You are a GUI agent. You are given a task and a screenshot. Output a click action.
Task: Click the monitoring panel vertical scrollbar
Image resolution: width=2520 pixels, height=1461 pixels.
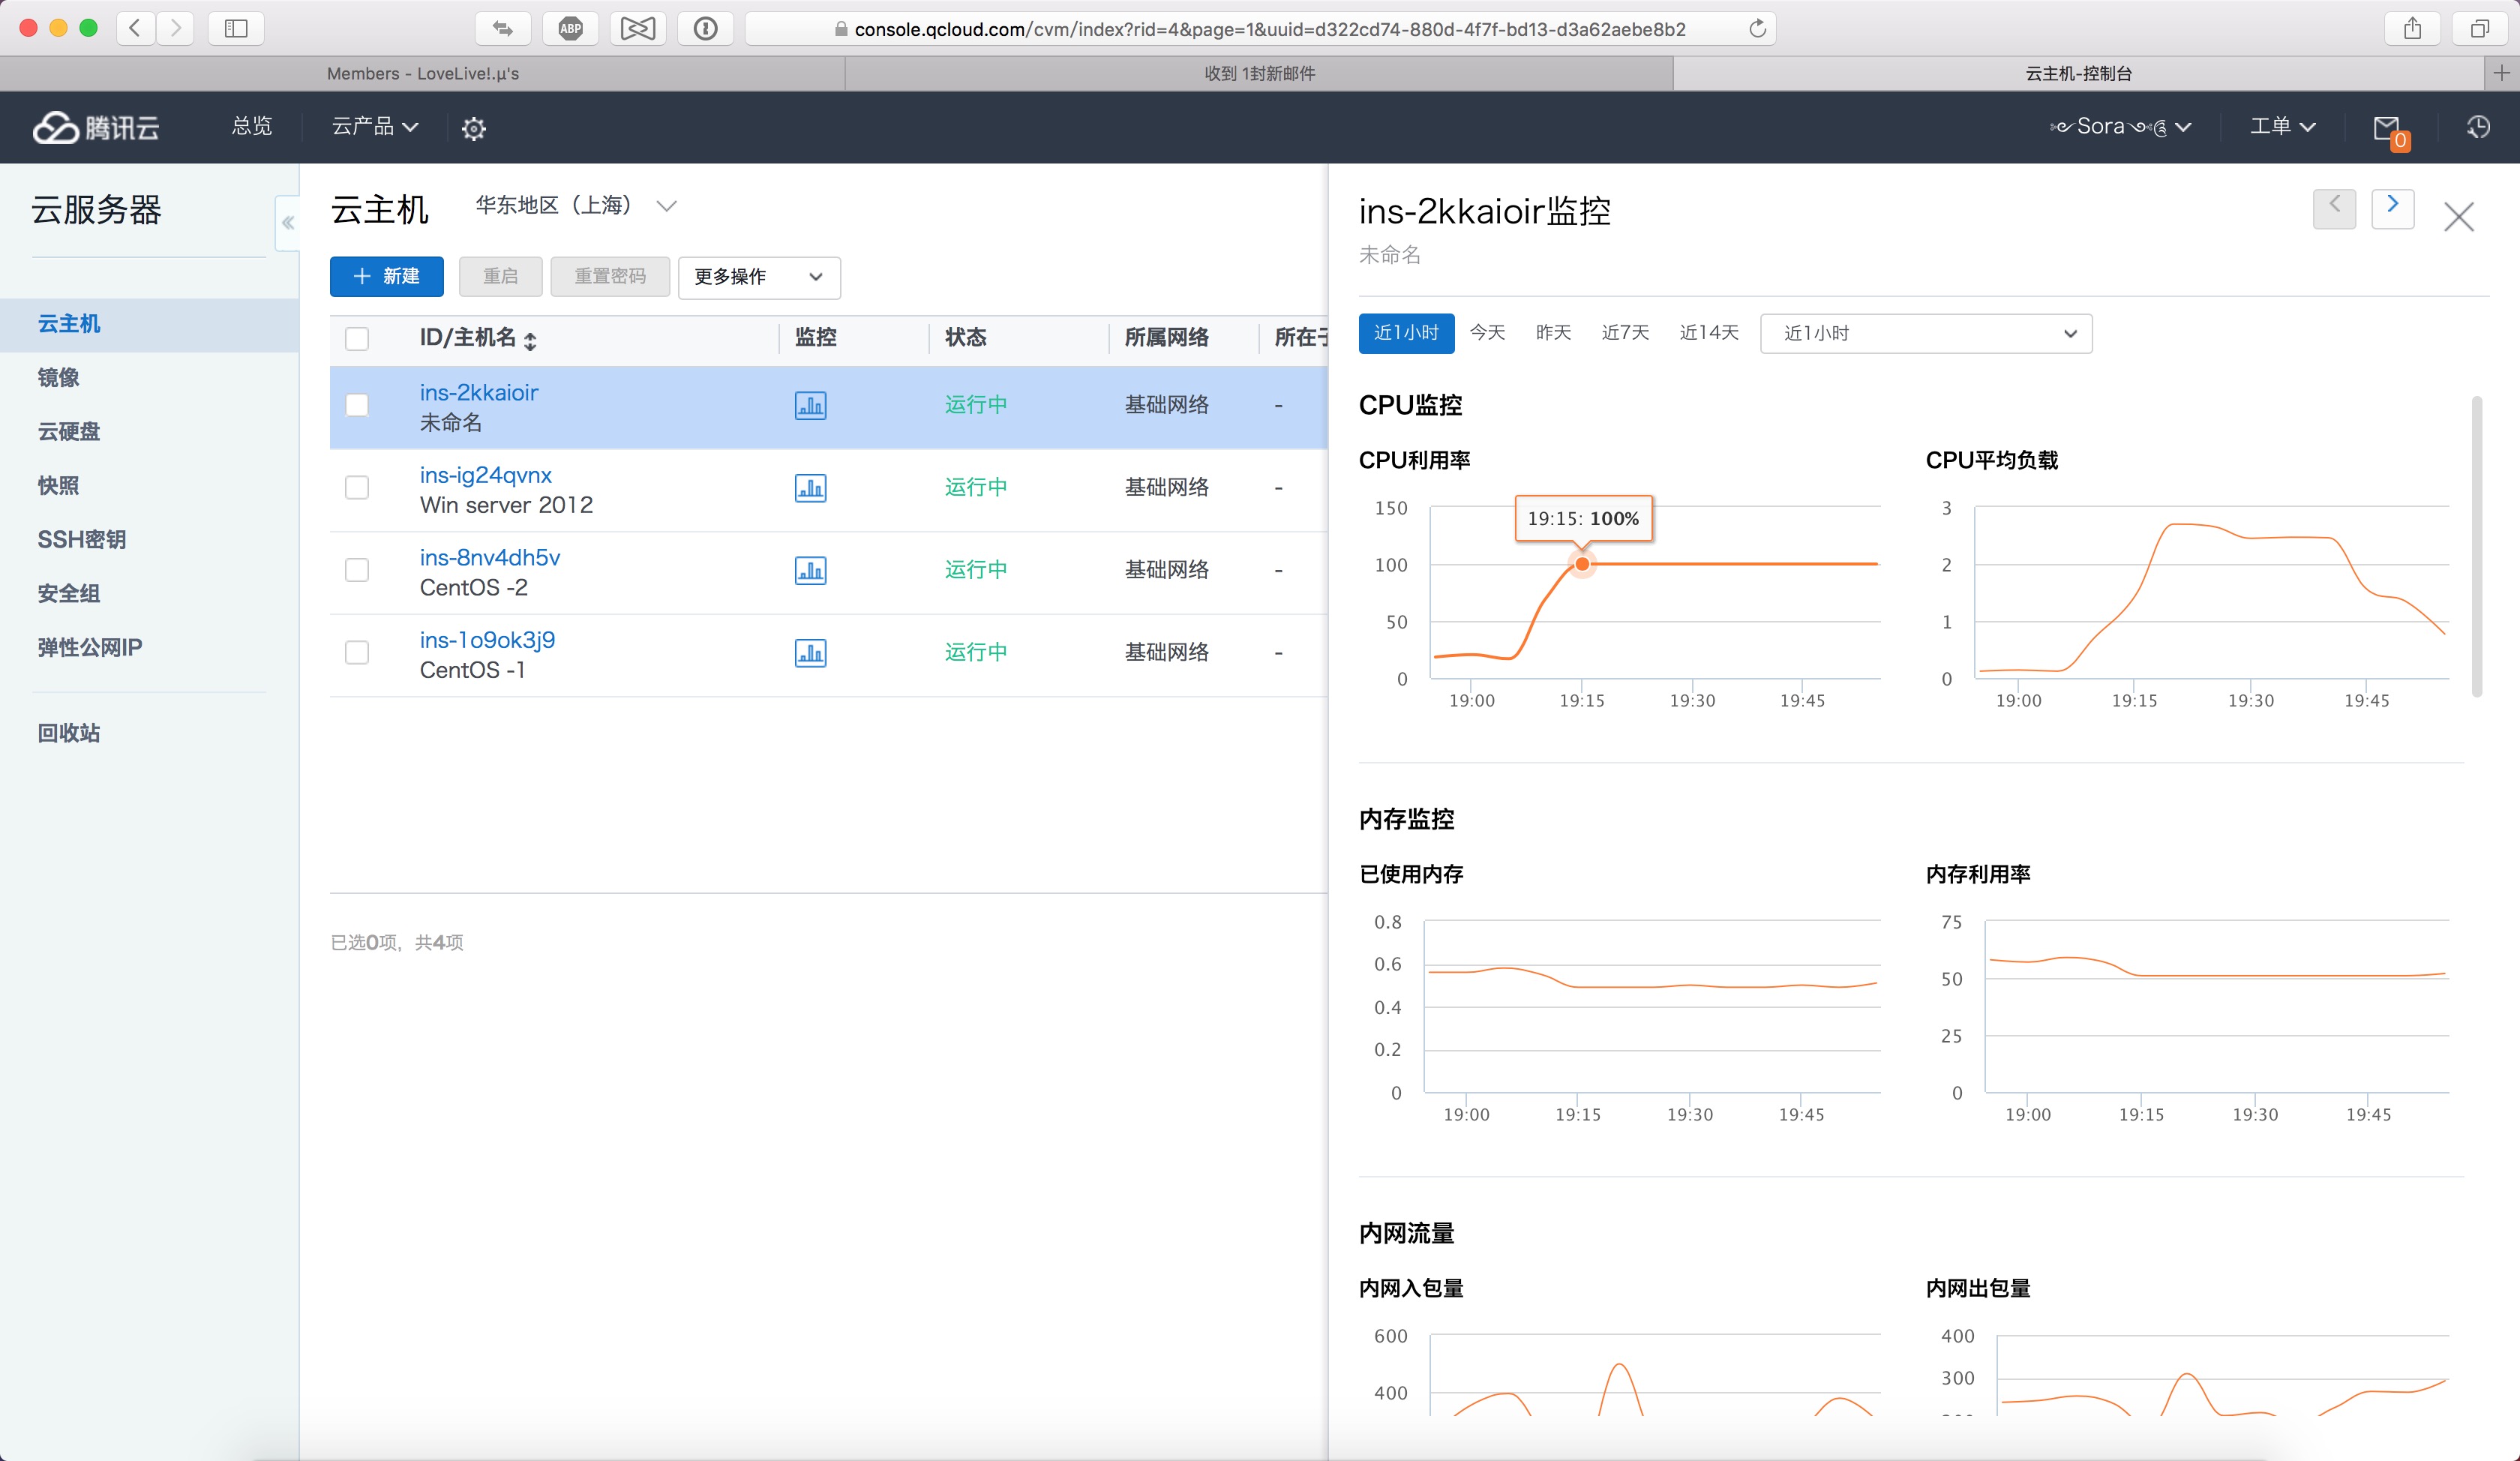tap(2476, 545)
